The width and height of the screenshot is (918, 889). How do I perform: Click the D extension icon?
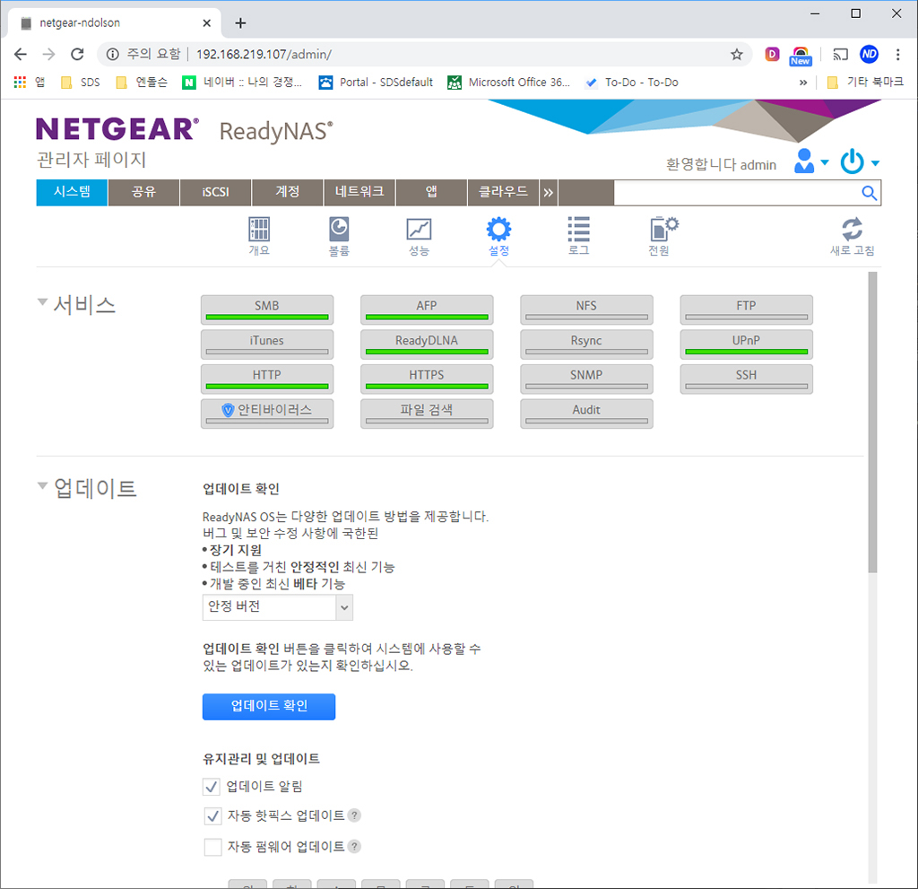(x=772, y=55)
